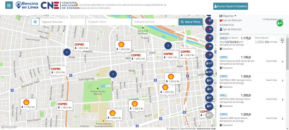Click the sort-order icon in the results panel
The width and height of the screenshot is (289, 130).
coord(282,40)
